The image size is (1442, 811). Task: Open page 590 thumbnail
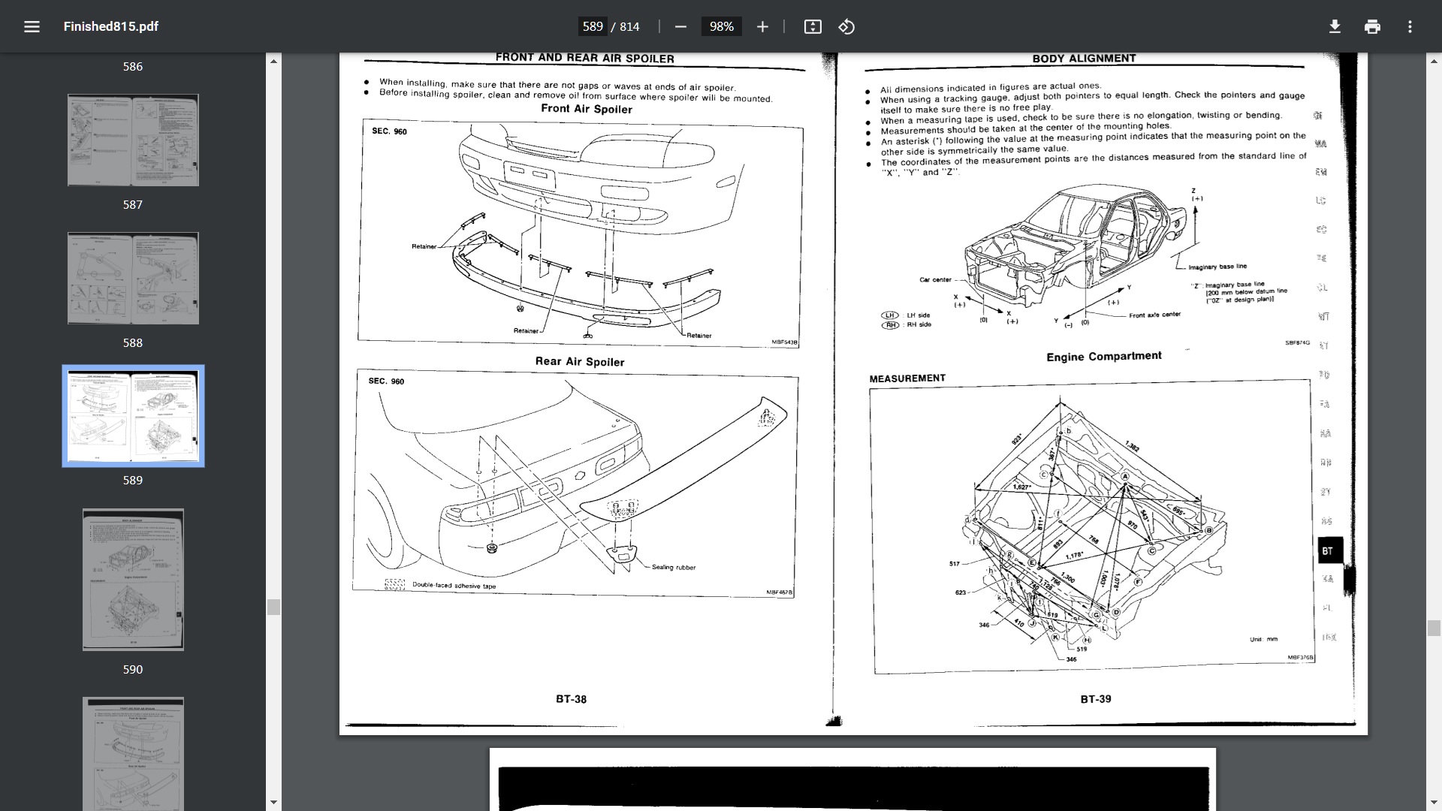click(133, 580)
